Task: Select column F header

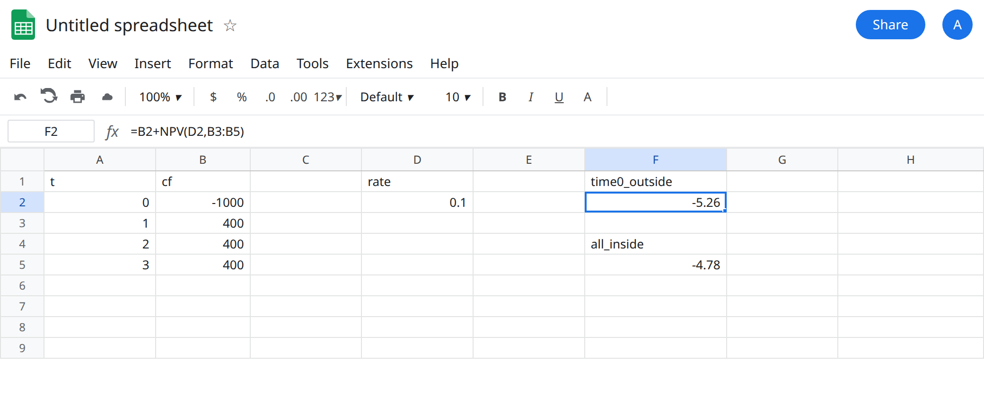Action: tap(656, 160)
